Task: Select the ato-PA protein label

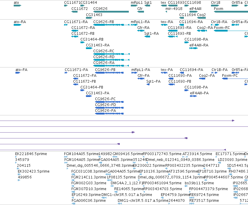Action: point(21,70)
